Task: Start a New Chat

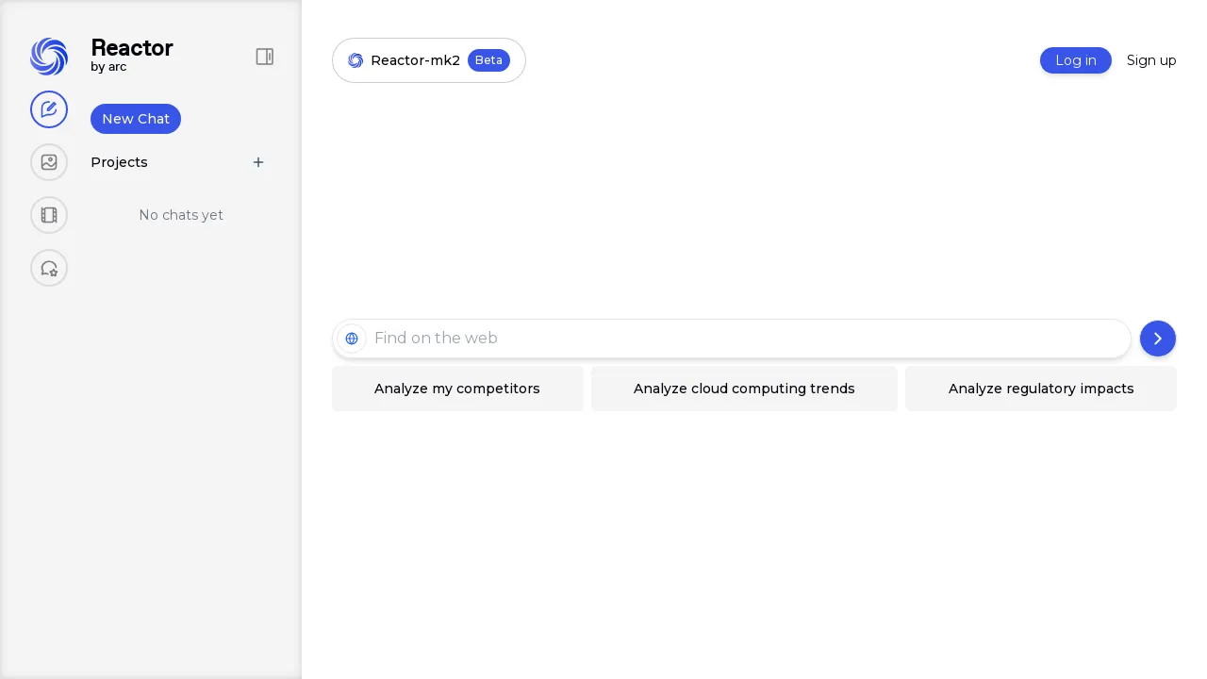Action: pos(136,119)
